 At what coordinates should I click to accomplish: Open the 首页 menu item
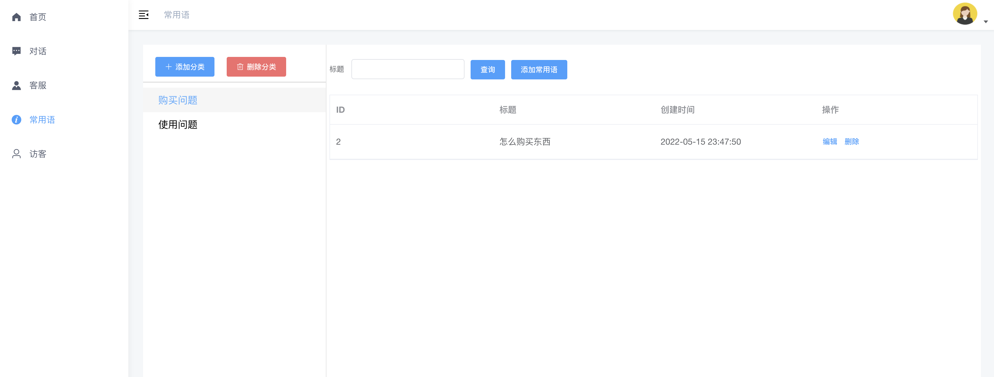click(38, 17)
